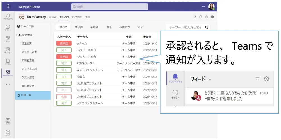Click the reload icon in tab header
The image size is (281, 140).
click(201, 17)
